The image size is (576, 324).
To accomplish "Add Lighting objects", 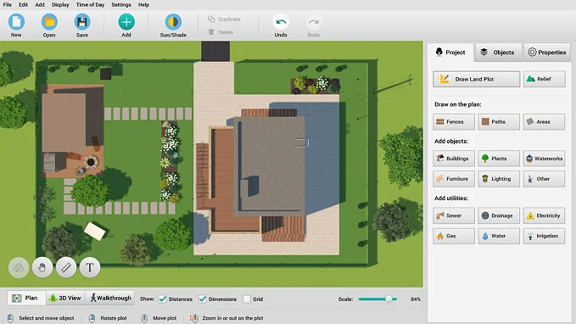I will (499, 179).
